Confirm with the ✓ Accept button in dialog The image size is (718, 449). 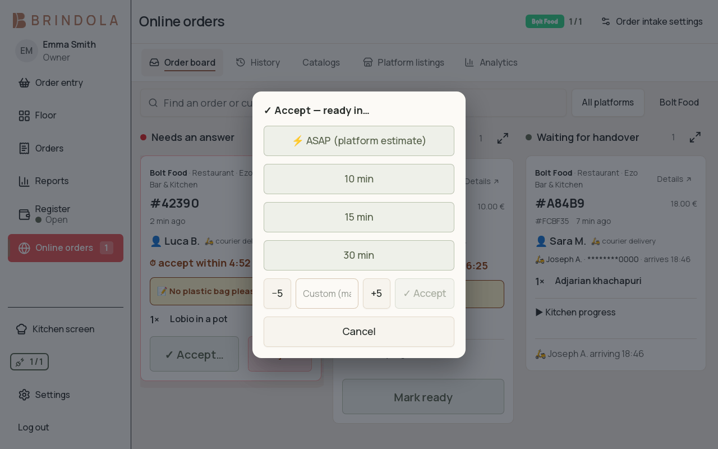[425, 294]
